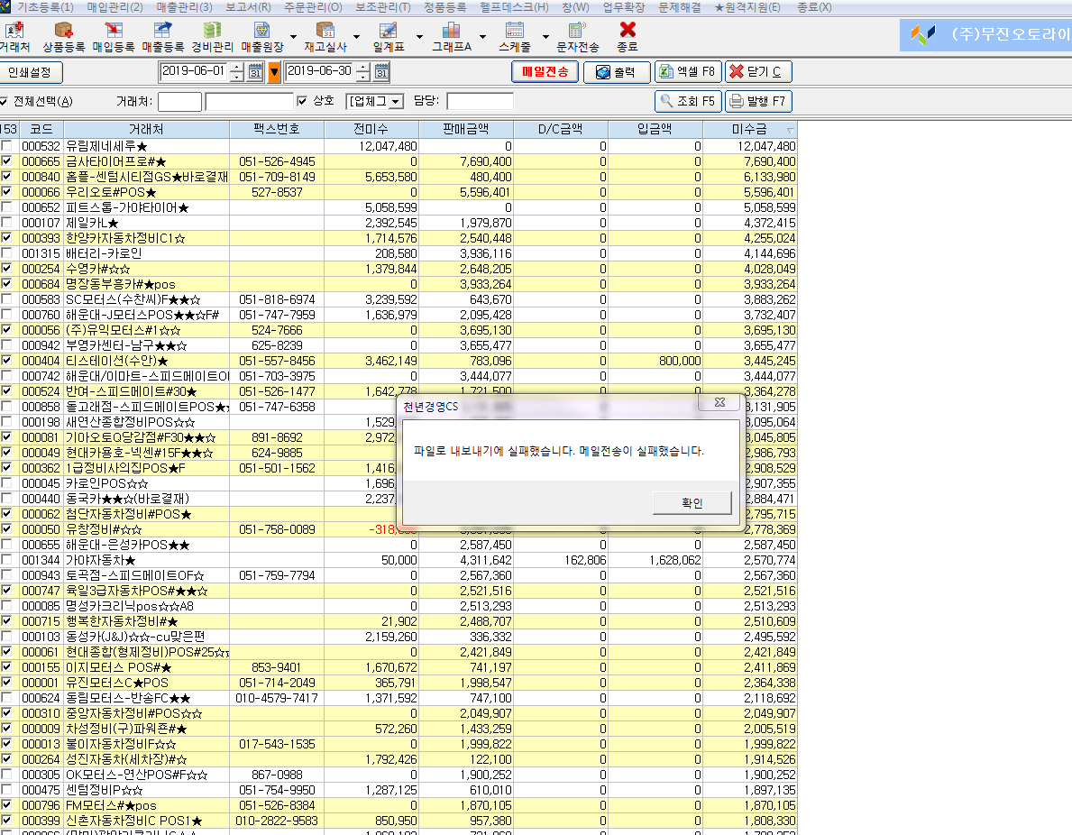The height and width of the screenshot is (835, 1072).
Task: Open the calendar picker for the end date
Action: 381,72
